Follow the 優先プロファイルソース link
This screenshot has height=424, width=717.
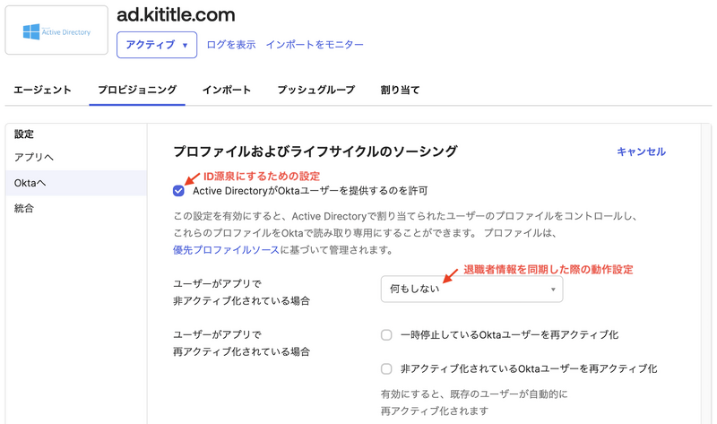[226, 250]
